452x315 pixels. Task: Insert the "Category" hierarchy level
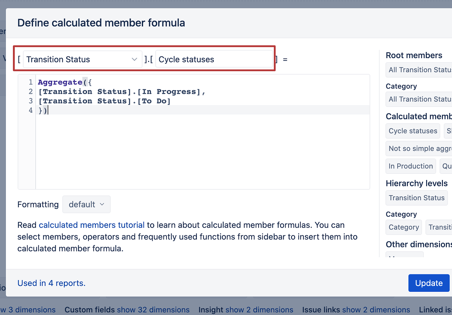tap(404, 227)
